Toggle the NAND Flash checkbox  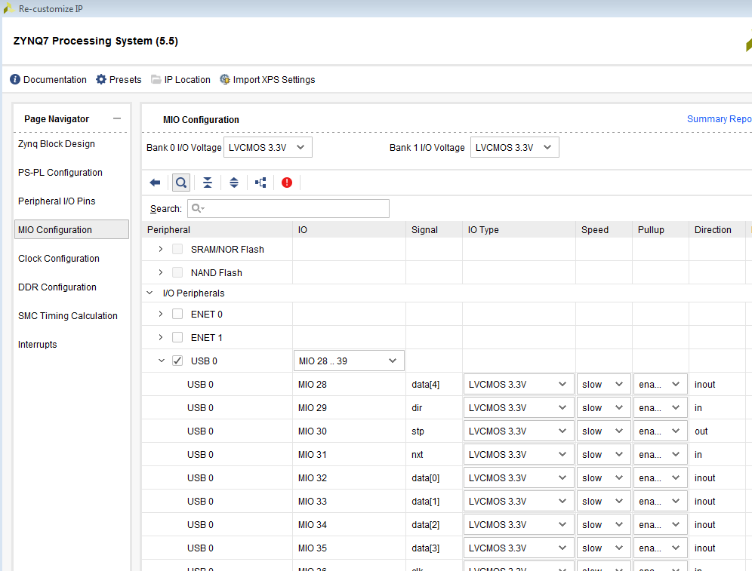(x=177, y=272)
